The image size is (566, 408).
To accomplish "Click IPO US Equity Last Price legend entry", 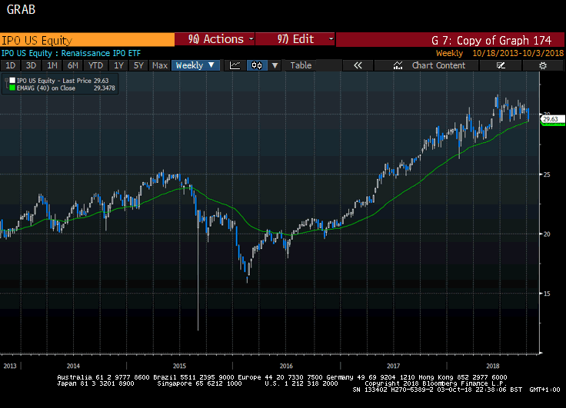I will click(x=54, y=81).
